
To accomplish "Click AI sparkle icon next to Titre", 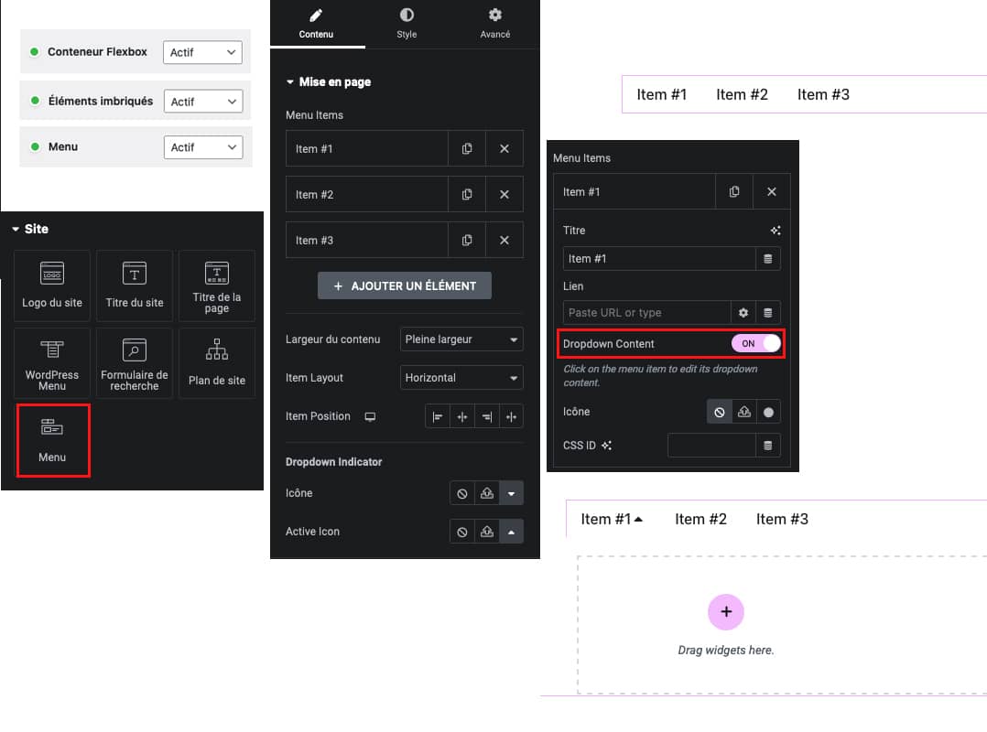I will (775, 231).
